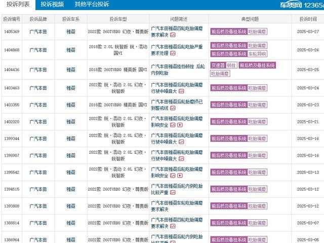324x243 pixels.
Task: Select complaint number 1398907
Action: point(12,155)
